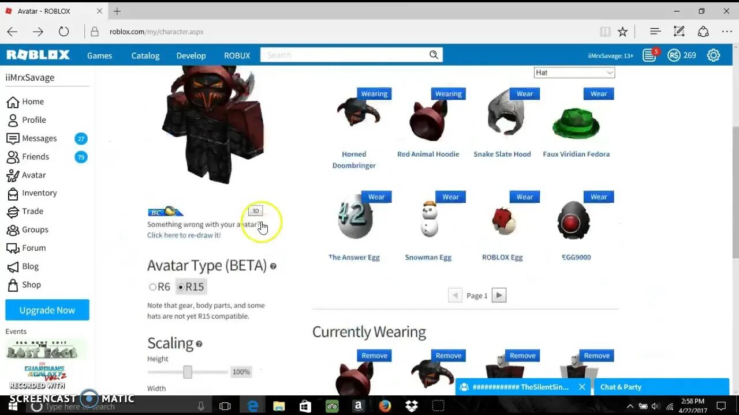This screenshot has width=739, height=415.
Task: Click the Avatar Type help icon
Action: tap(273, 266)
